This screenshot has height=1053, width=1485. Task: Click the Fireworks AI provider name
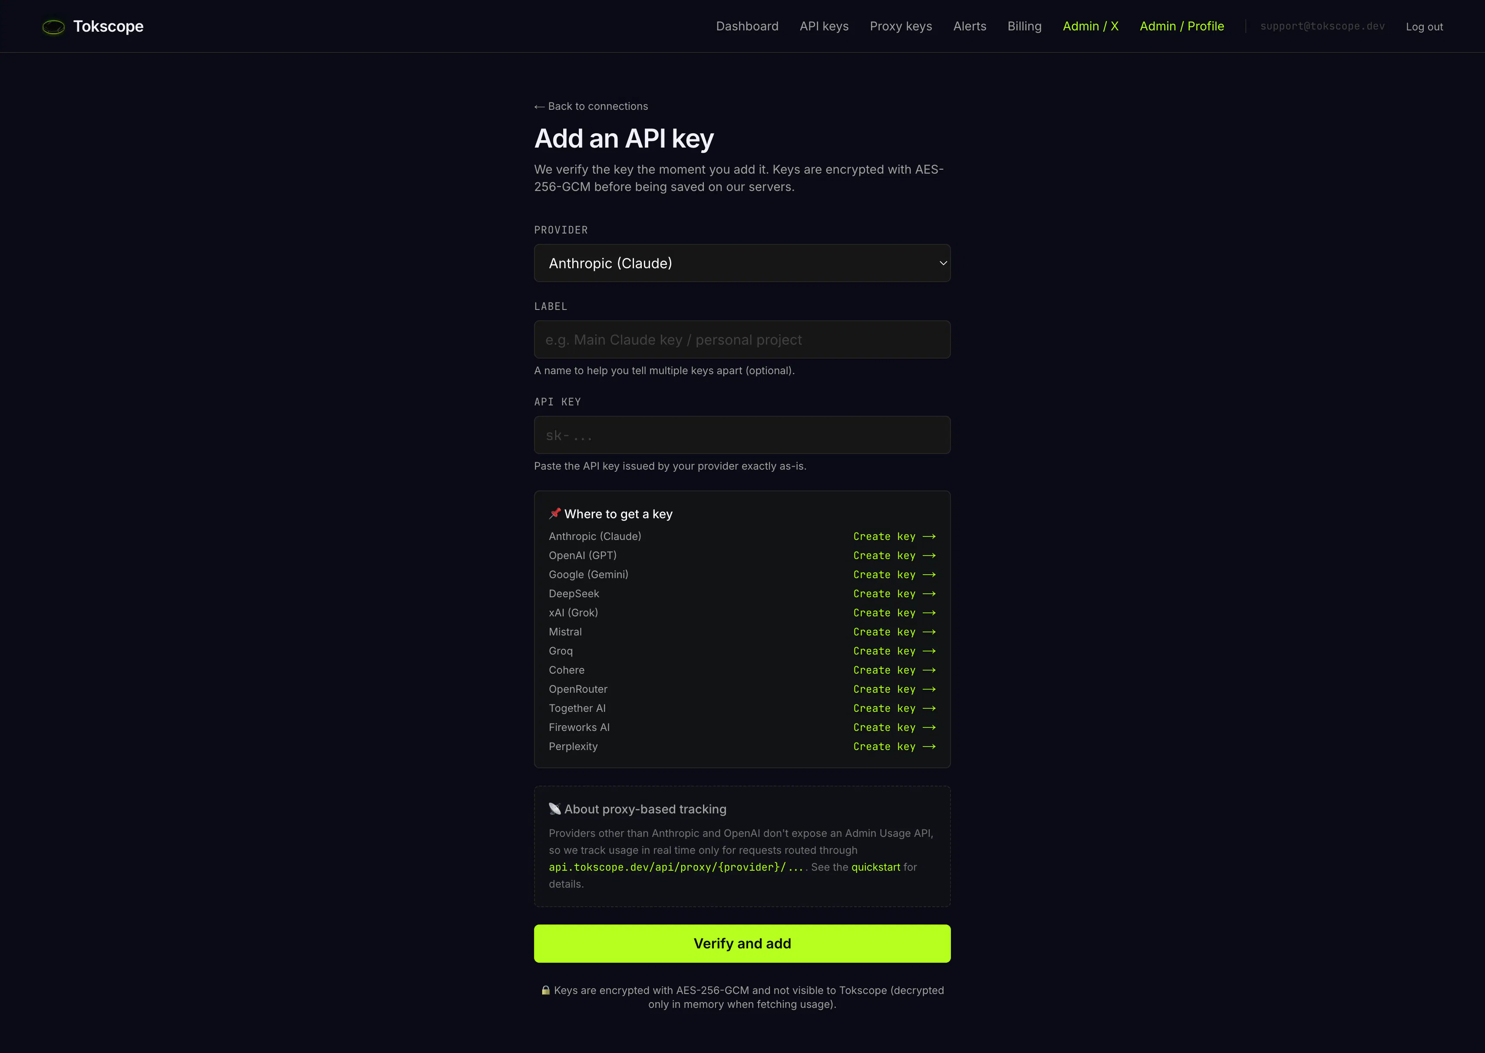pyautogui.click(x=579, y=727)
